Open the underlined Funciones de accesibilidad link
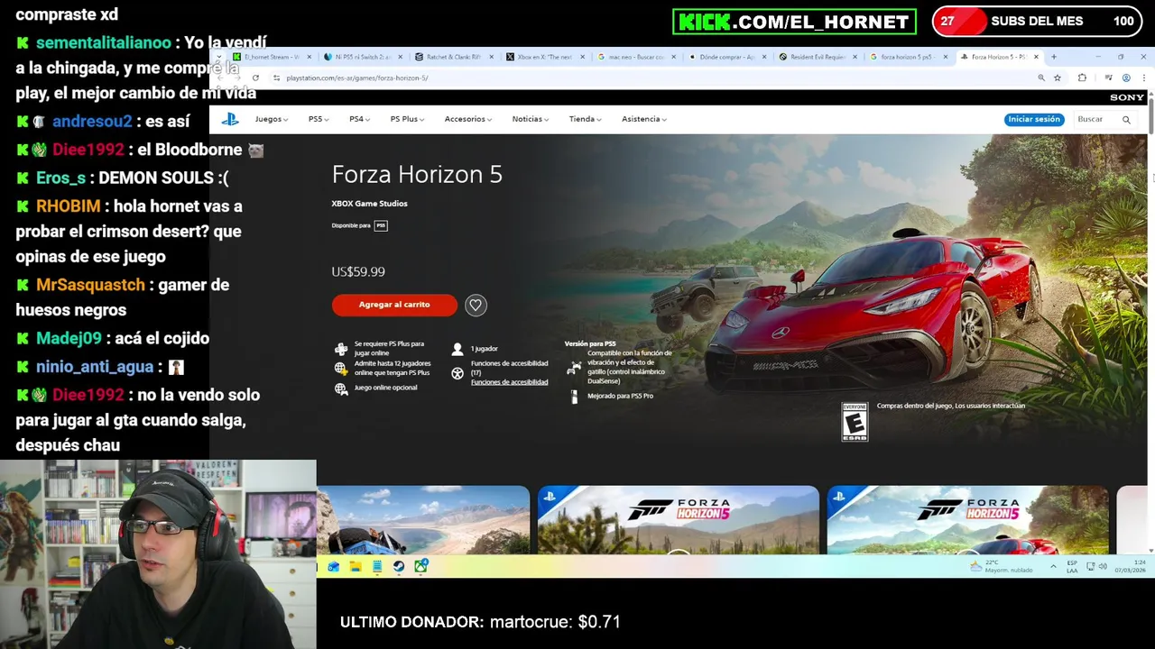 (x=509, y=382)
